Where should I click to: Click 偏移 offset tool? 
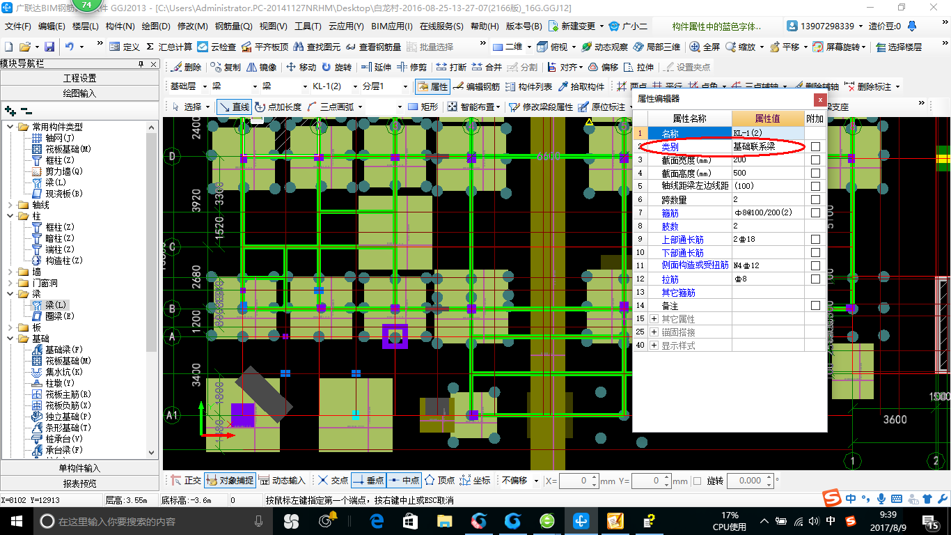tap(603, 67)
